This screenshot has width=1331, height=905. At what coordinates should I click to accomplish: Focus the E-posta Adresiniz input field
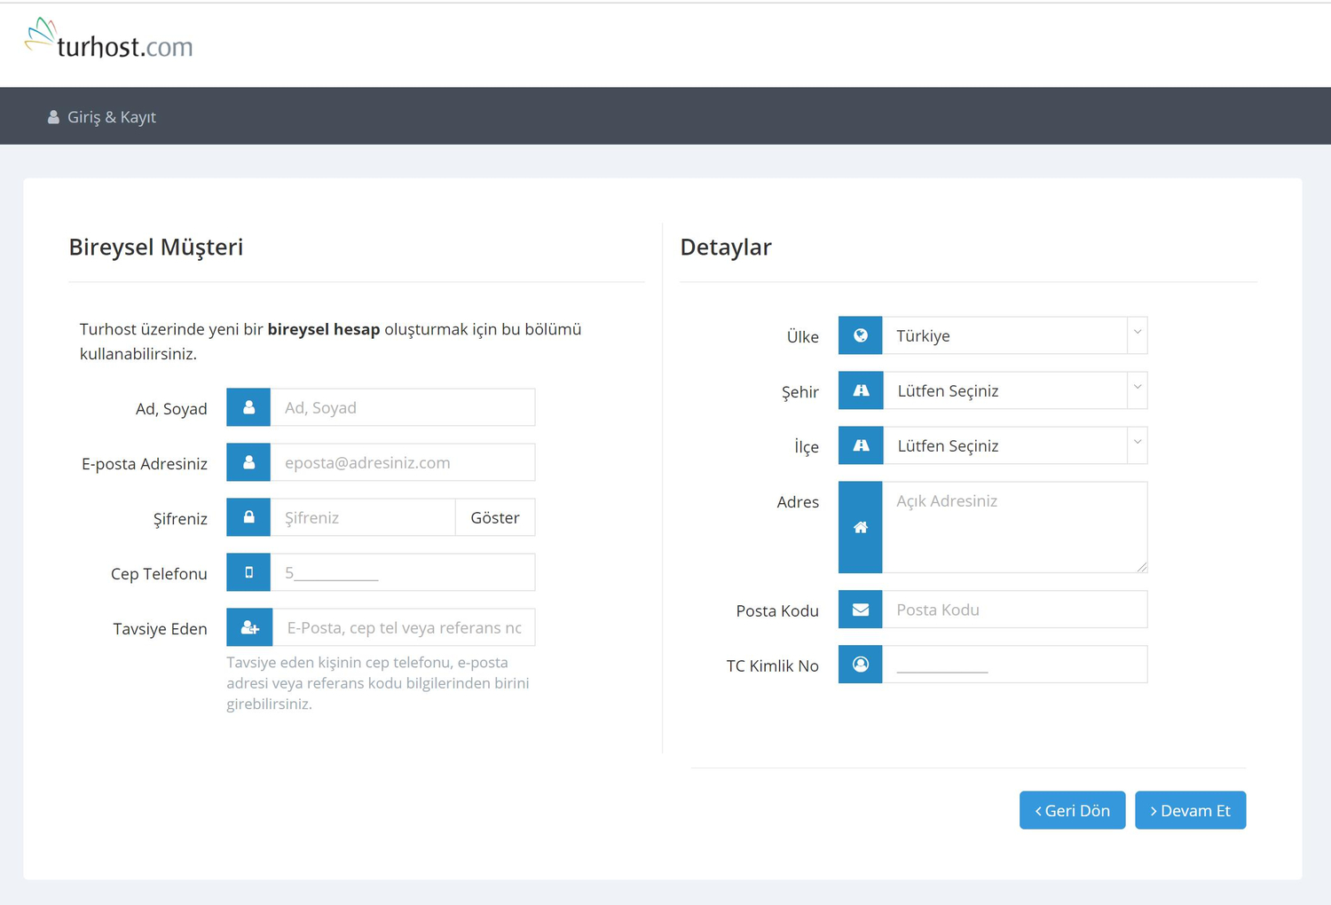(402, 462)
